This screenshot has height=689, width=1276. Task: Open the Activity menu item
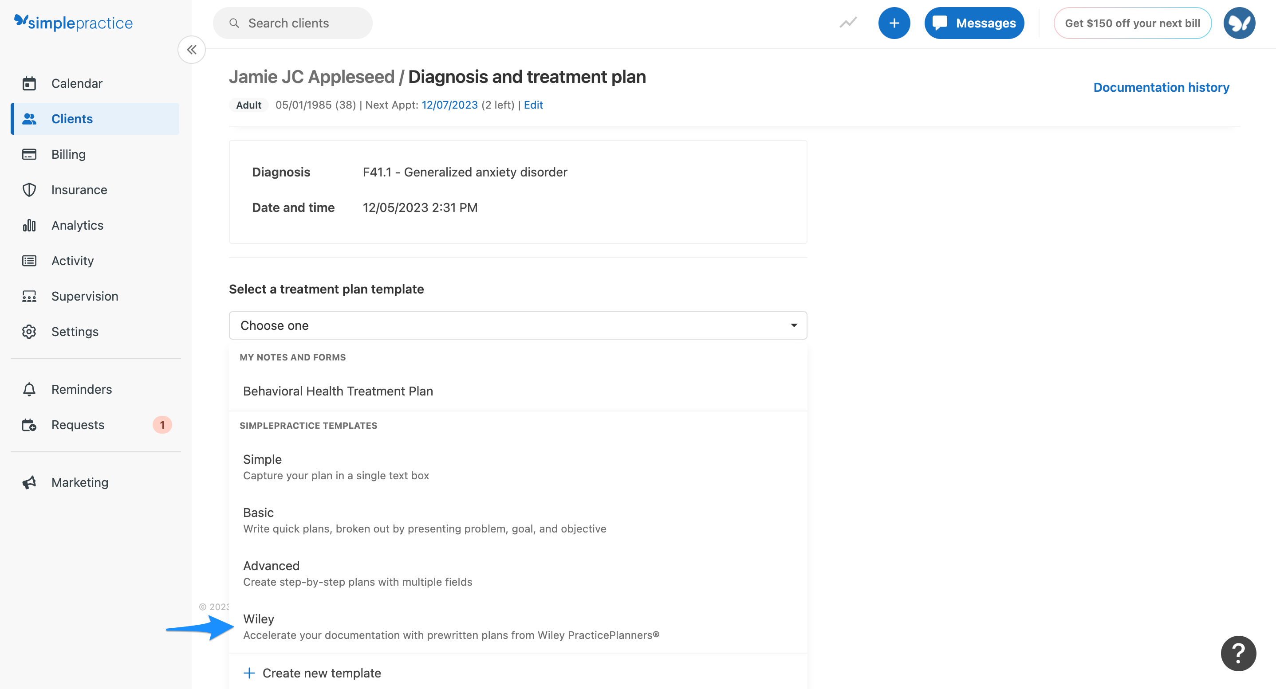[x=72, y=260]
